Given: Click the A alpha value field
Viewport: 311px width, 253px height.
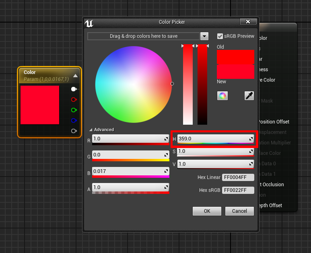Looking at the screenshot, I should pos(130,187).
